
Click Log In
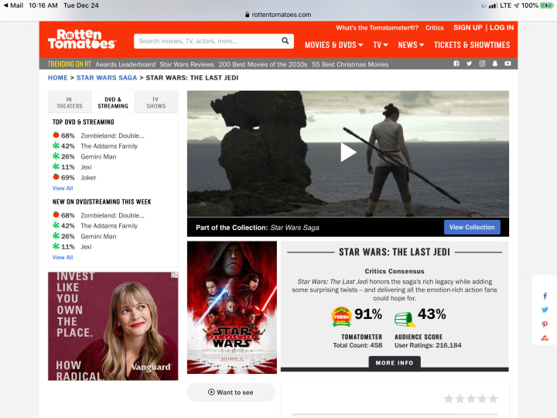501,28
